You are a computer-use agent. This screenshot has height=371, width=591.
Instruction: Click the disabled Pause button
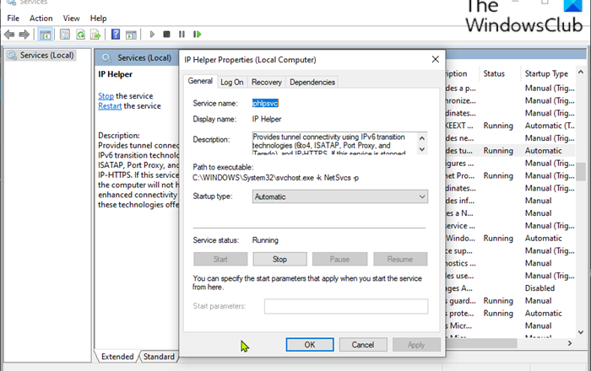click(x=339, y=259)
